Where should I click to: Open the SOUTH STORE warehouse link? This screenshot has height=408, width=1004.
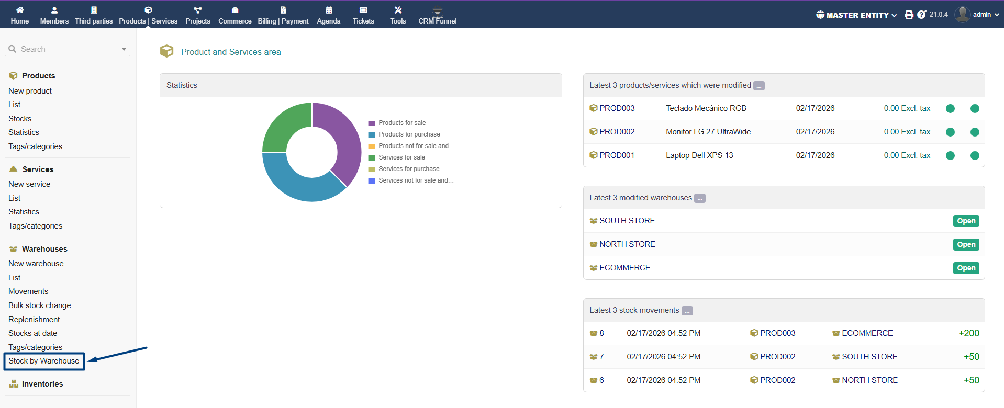pos(627,221)
